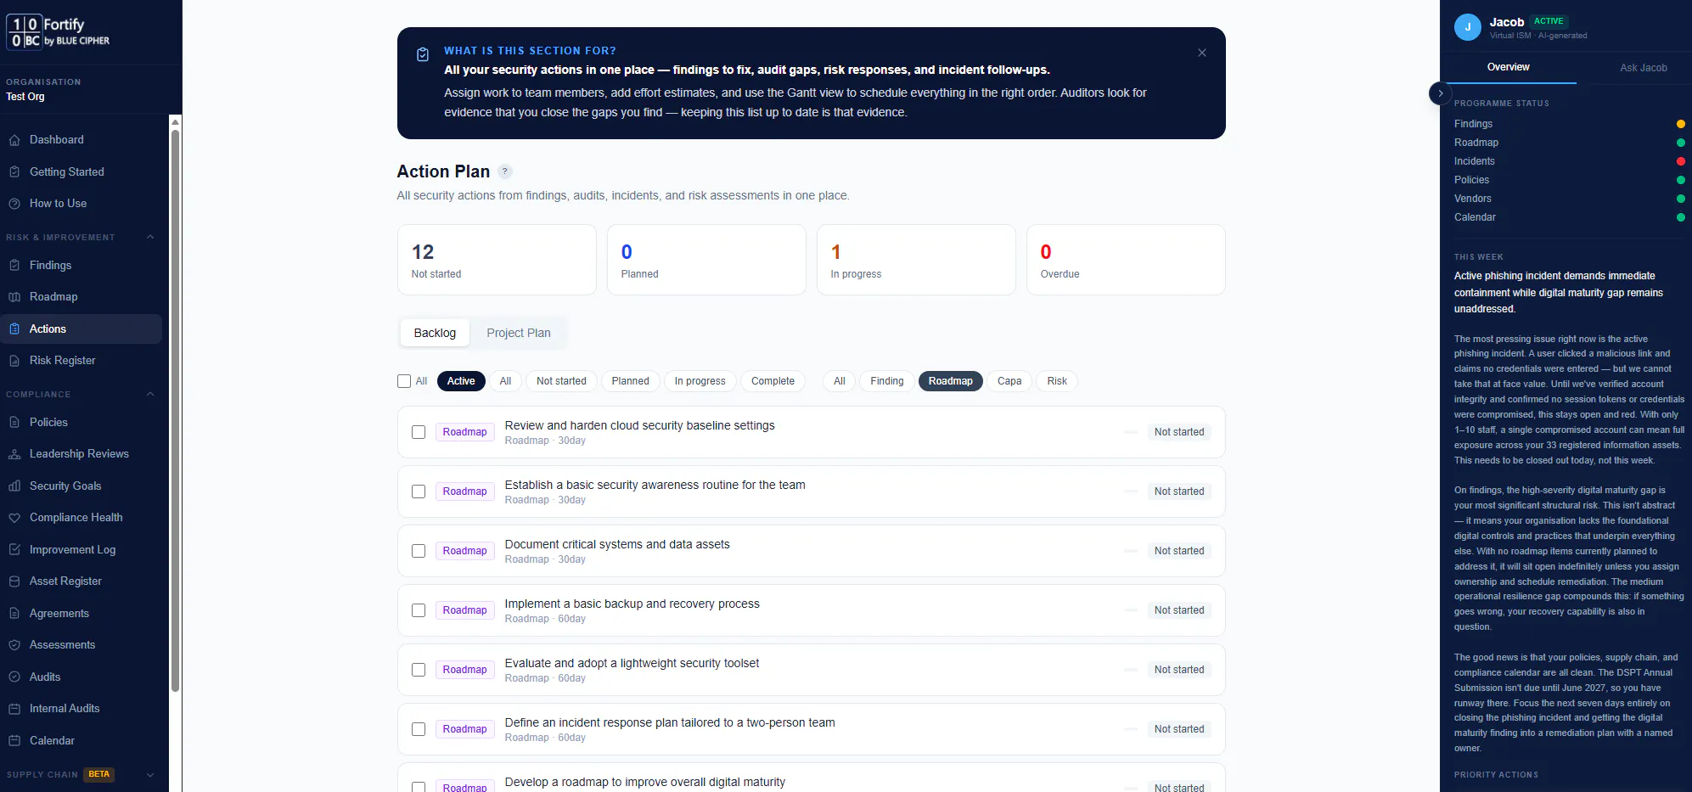Click the Assessments shield icon
1692x792 pixels.
coord(14,645)
